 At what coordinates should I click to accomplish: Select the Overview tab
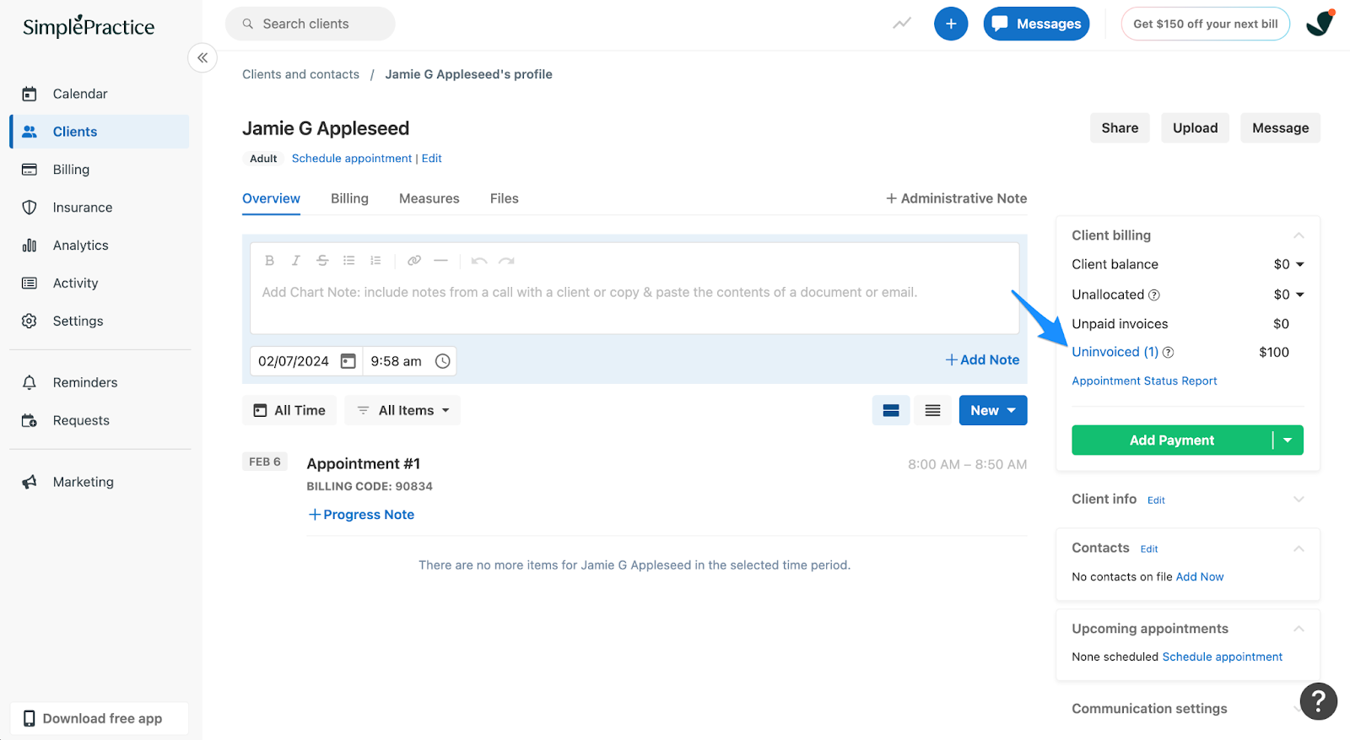coord(271,198)
